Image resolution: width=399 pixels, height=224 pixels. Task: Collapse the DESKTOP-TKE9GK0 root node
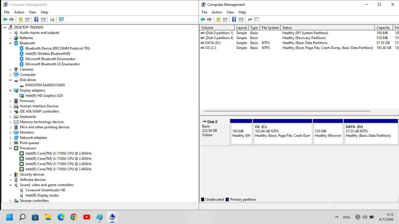click(x=5, y=27)
